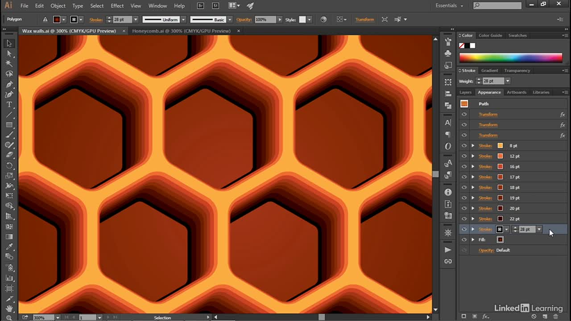571x321 pixels.
Task: Open the Essentials workspace switcher
Action: (x=449, y=6)
